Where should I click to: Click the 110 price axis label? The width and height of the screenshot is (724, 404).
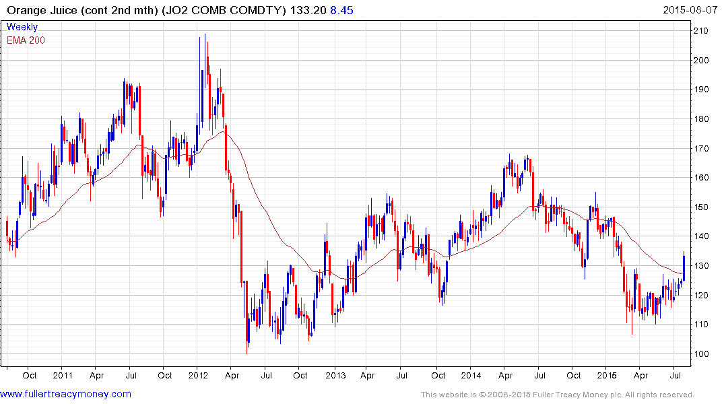click(701, 325)
